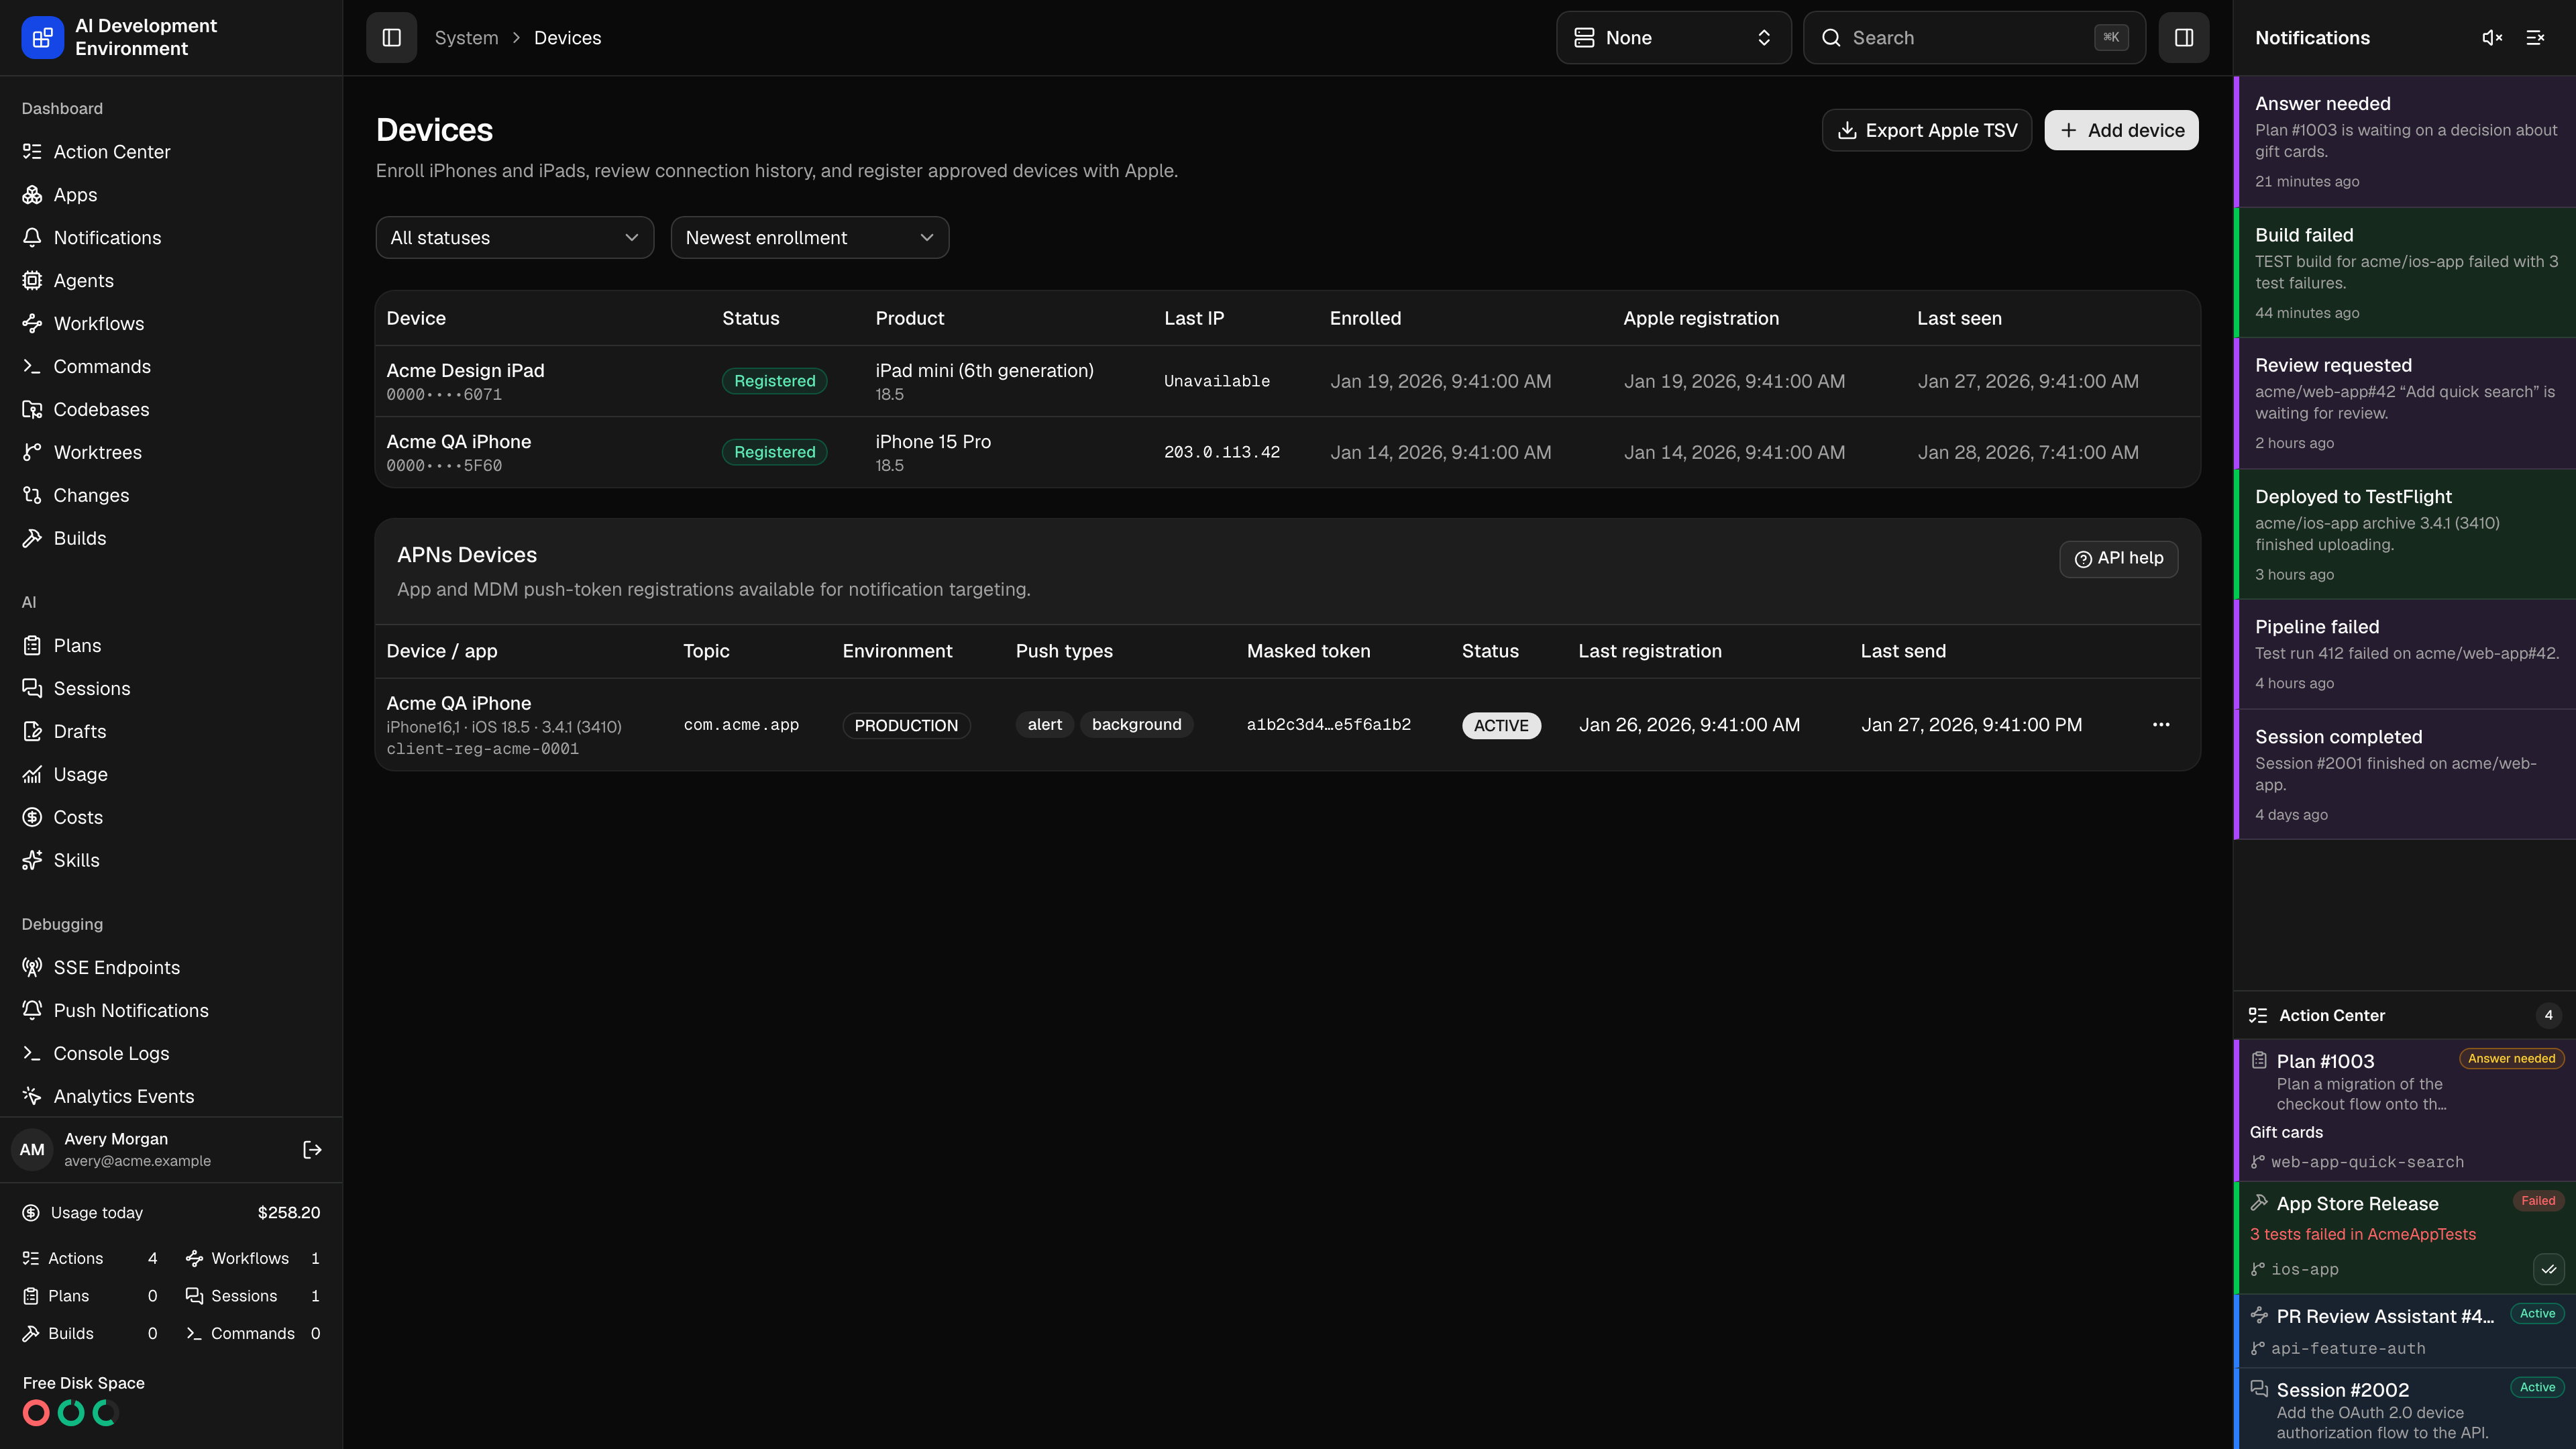Open the Build failed notification

(x=2405, y=272)
